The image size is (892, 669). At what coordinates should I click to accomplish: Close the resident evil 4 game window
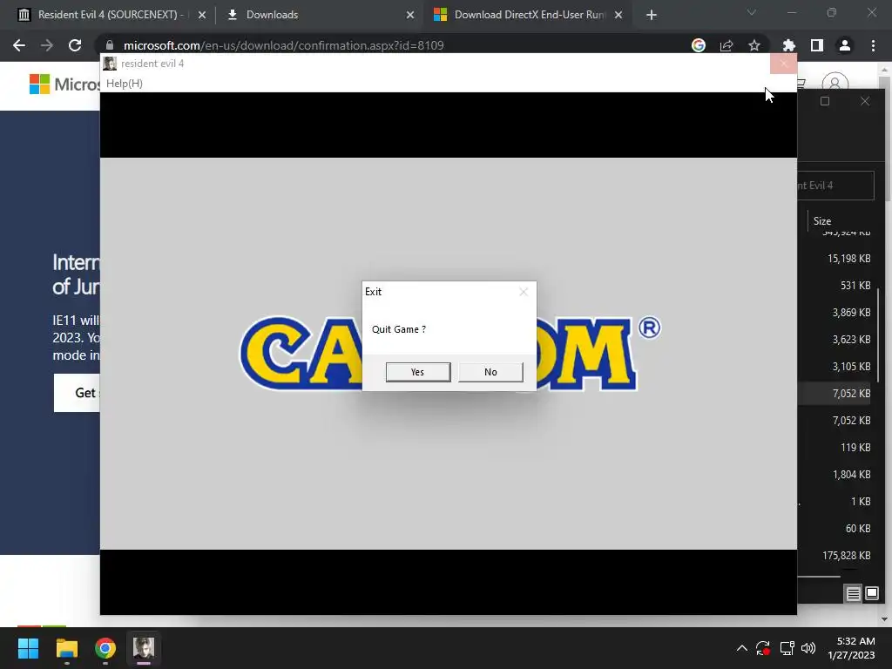point(783,64)
